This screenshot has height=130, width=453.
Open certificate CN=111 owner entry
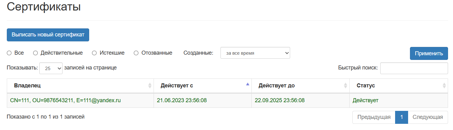click(x=65, y=100)
